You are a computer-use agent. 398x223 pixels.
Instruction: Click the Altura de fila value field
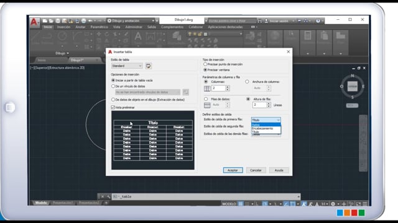pos(260,105)
